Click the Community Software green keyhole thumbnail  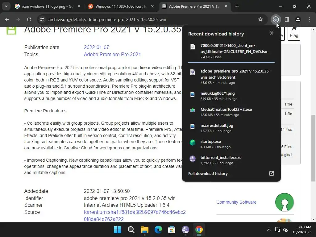click(284, 202)
